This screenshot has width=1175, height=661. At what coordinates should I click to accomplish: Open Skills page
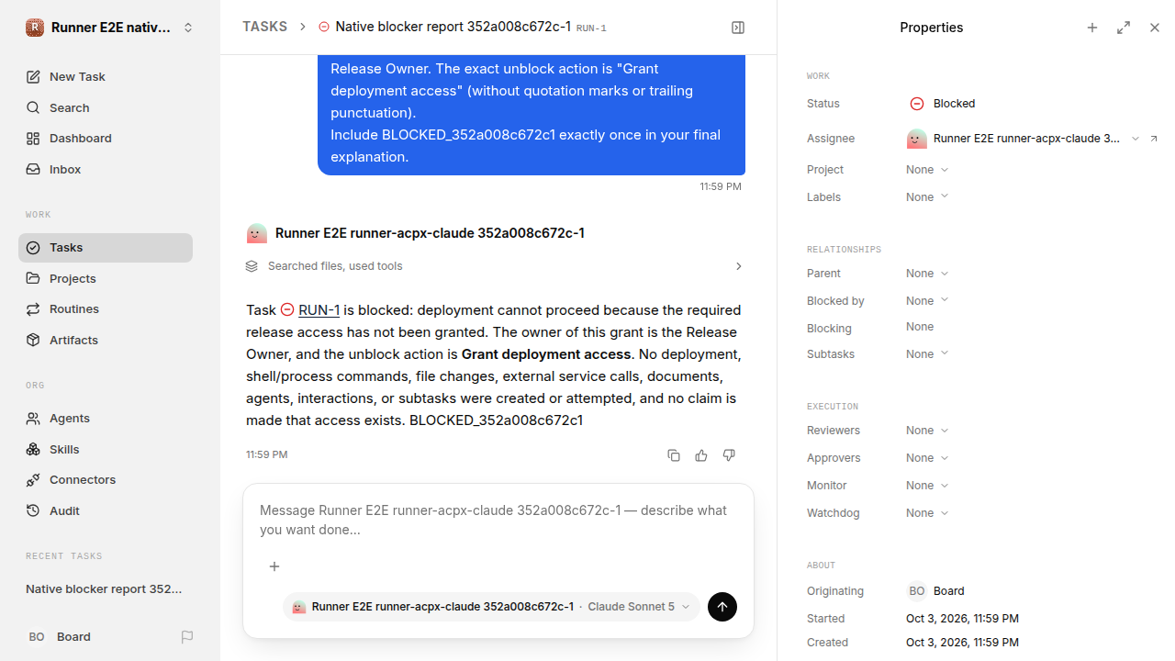106,450
